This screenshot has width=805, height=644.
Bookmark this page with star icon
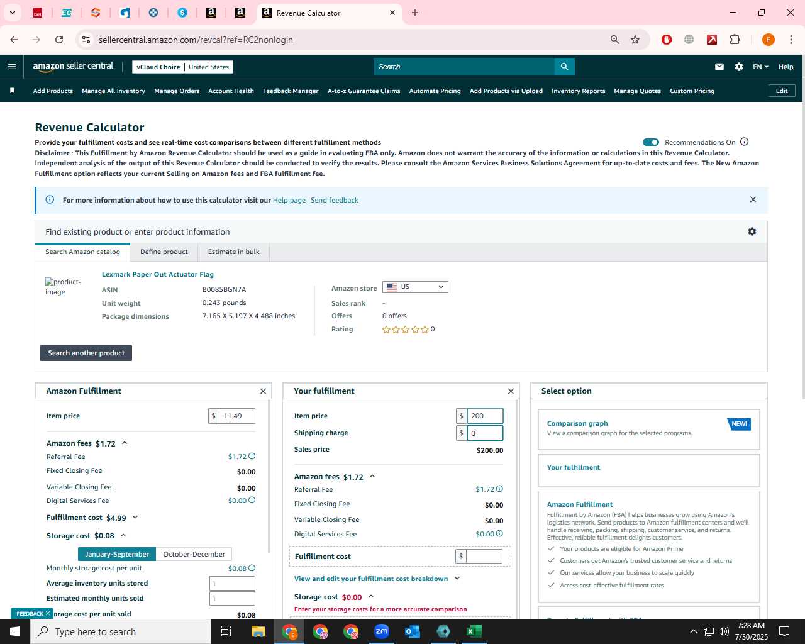click(635, 40)
